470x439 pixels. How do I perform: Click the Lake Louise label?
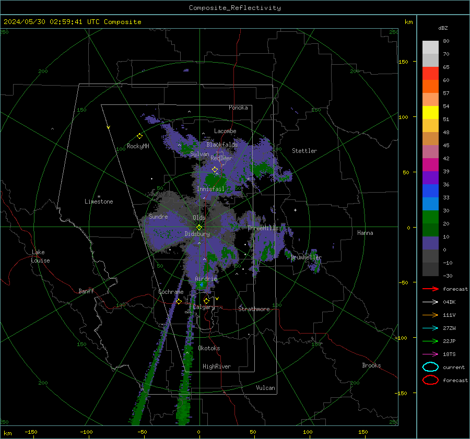pos(40,256)
